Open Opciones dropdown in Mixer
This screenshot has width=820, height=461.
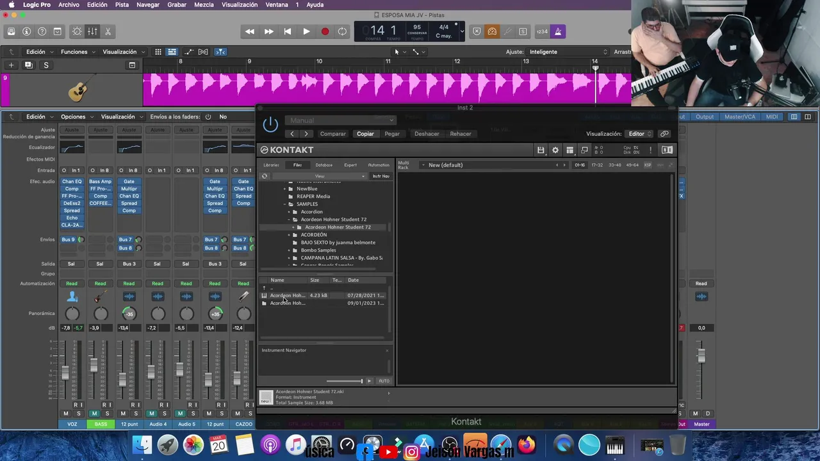coord(77,117)
